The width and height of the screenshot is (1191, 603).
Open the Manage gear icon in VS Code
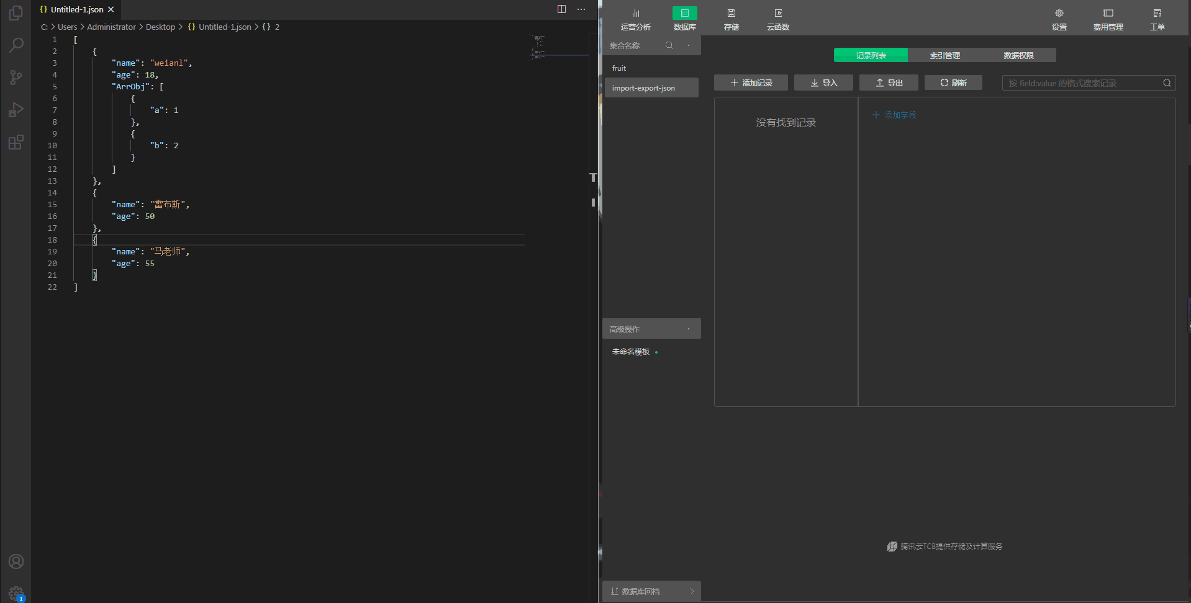click(16, 594)
